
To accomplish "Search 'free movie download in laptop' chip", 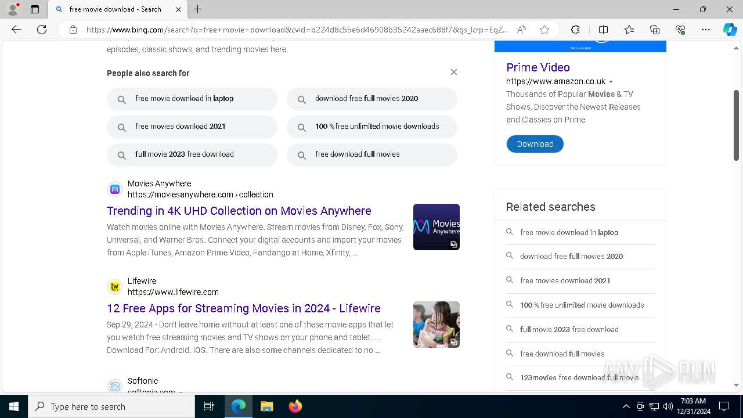I will click(192, 99).
